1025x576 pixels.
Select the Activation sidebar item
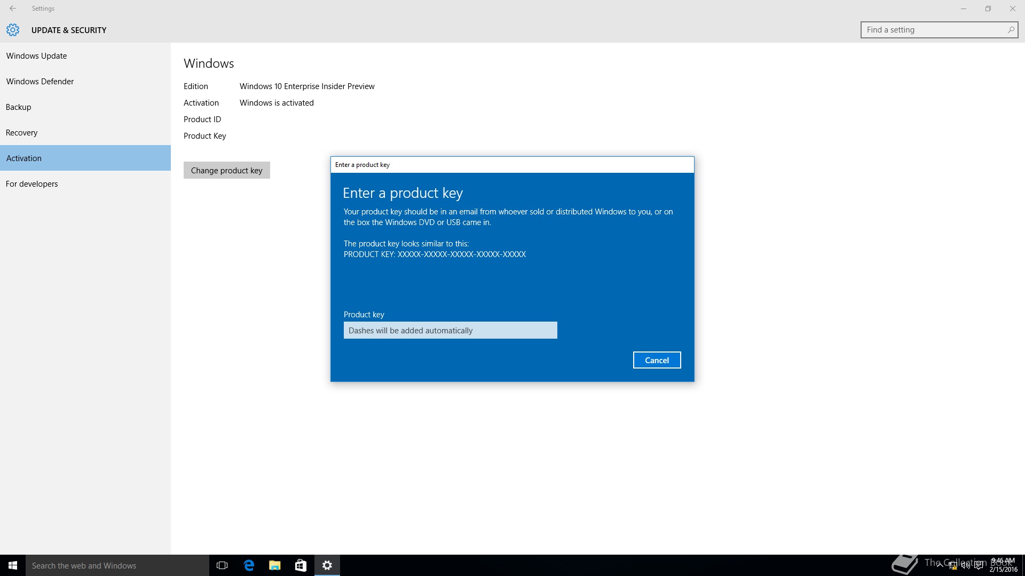85,158
